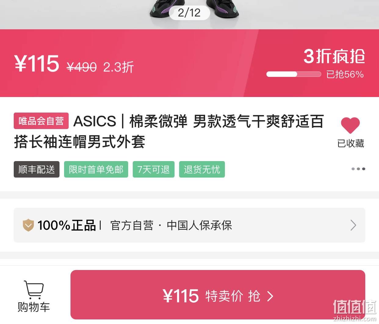Viewport: 379px width, 324px height.
Task: Select the 限时首单免邮 tag
Action: point(96,169)
